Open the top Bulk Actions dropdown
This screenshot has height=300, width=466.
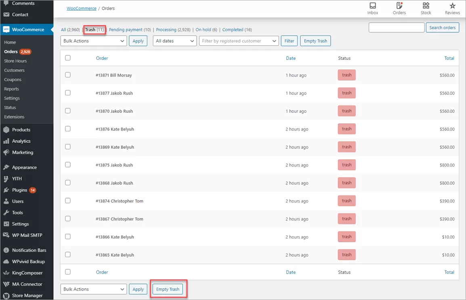tap(94, 41)
